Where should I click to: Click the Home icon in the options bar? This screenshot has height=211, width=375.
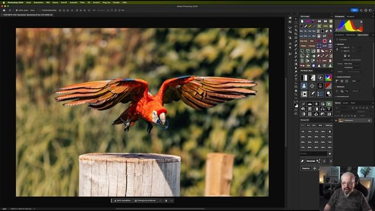(4, 11)
